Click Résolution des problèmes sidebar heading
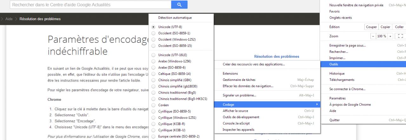 (x=277, y=57)
